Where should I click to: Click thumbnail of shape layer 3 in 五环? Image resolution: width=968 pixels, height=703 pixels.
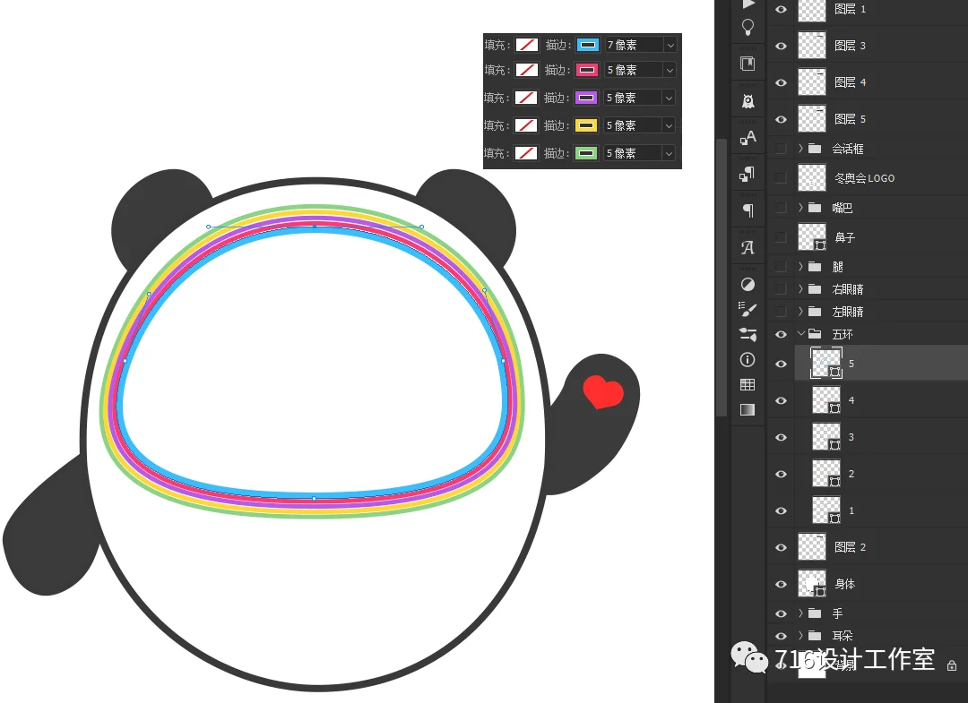tap(826, 437)
